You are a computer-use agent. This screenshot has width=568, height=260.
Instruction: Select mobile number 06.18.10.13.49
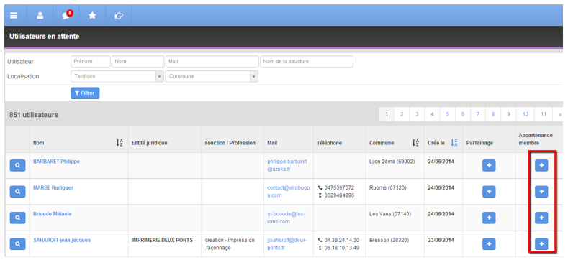pyautogui.click(x=342, y=248)
